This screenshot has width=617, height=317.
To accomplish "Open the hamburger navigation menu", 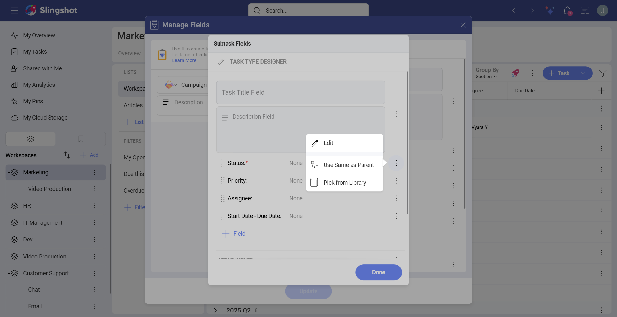I will coord(14,10).
